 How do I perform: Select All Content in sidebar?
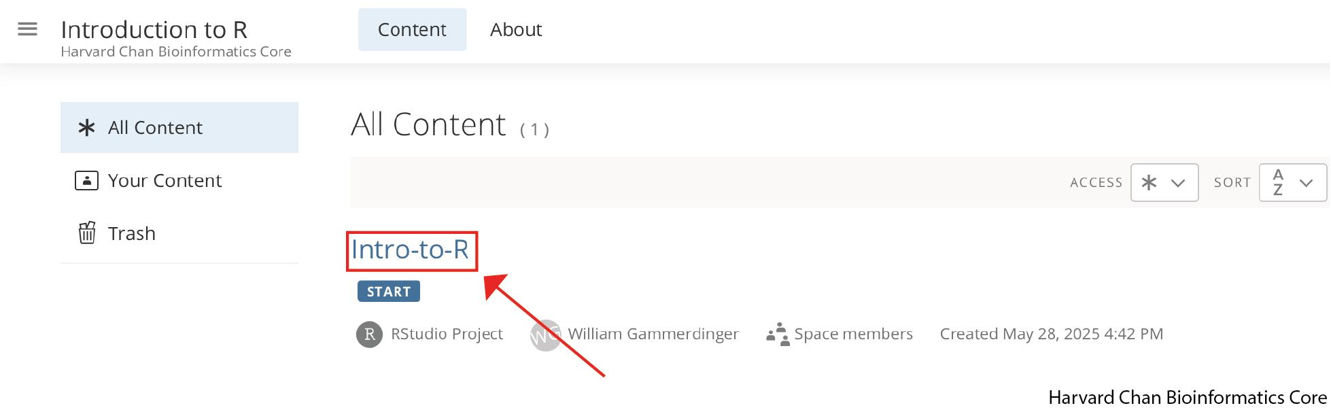pos(155,128)
